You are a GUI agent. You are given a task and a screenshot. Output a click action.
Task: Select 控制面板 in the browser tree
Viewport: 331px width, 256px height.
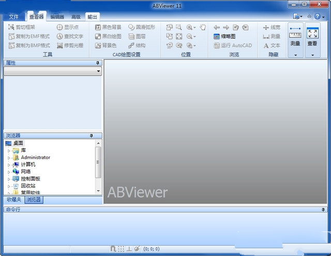tap(31, 179)
